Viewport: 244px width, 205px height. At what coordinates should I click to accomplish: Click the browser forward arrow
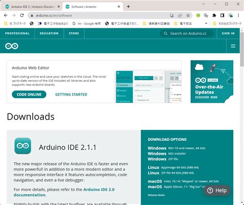pyautogui.click(x=14, y=15)
